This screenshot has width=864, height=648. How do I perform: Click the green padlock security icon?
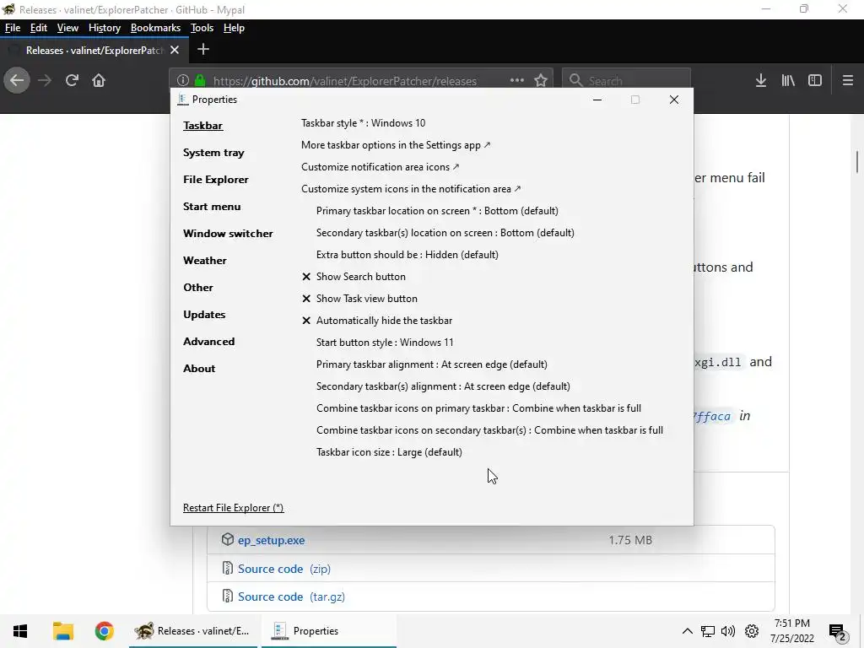coord(199,80)
